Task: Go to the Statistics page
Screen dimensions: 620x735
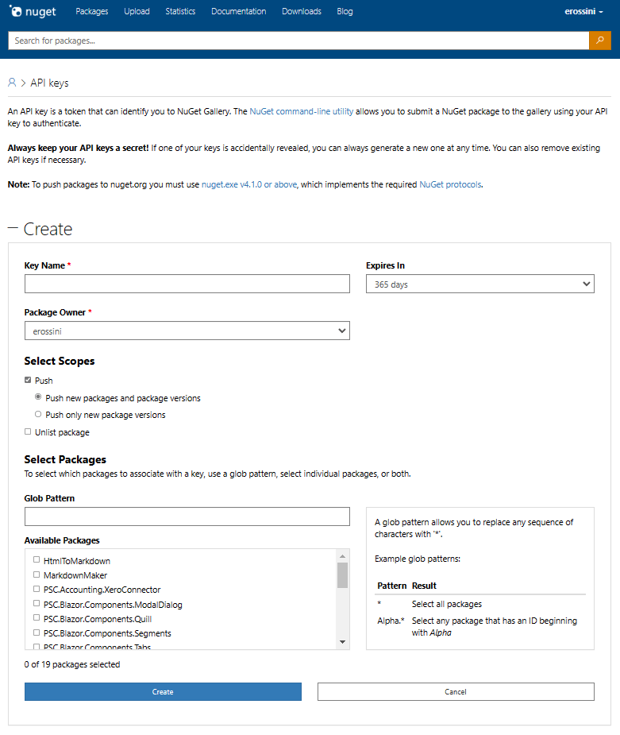Action: (x=180, y=11)
